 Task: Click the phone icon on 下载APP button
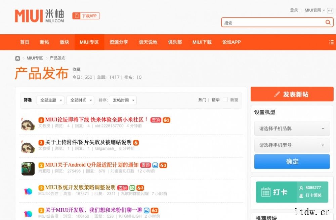click(77, 16)
